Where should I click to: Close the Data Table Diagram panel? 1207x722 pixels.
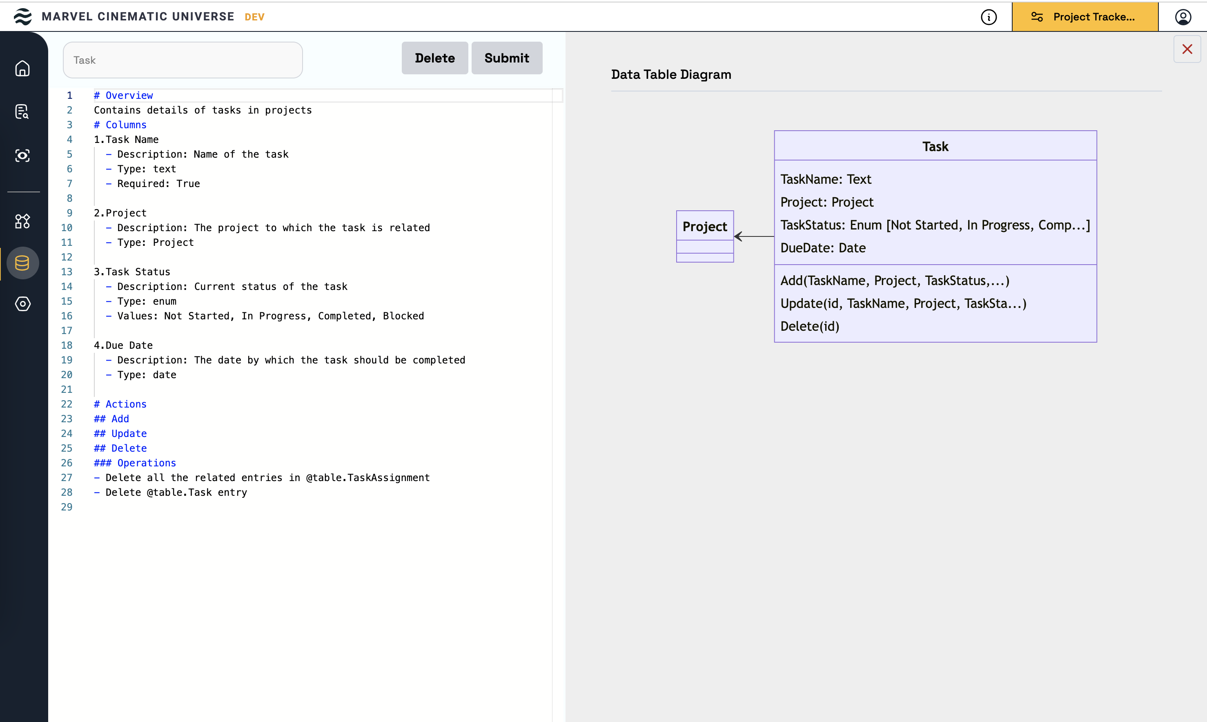(x=1187, y=49)
